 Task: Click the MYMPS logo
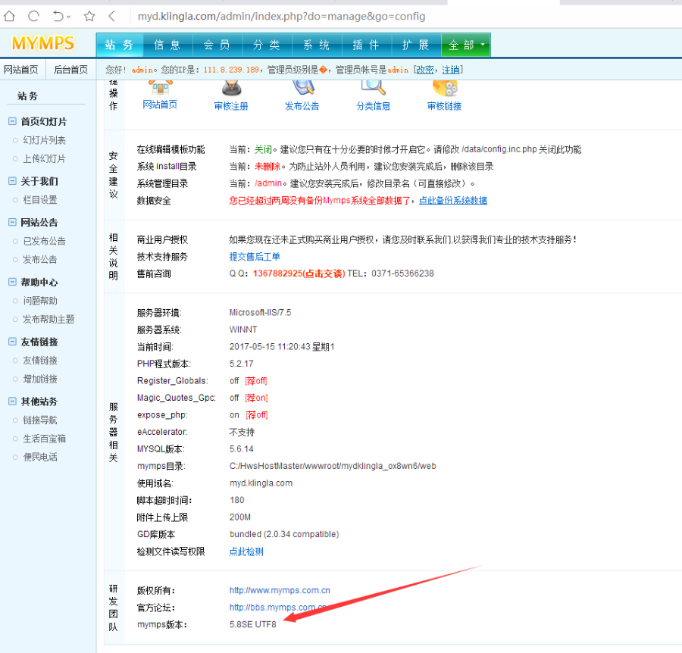(42, 43)
